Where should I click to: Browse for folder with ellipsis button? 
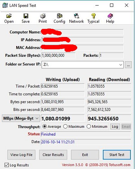[x=128, y=65]
